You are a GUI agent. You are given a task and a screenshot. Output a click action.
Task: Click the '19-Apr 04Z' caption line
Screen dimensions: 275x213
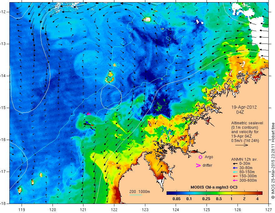pyautogui.click(x=242, y=136)
